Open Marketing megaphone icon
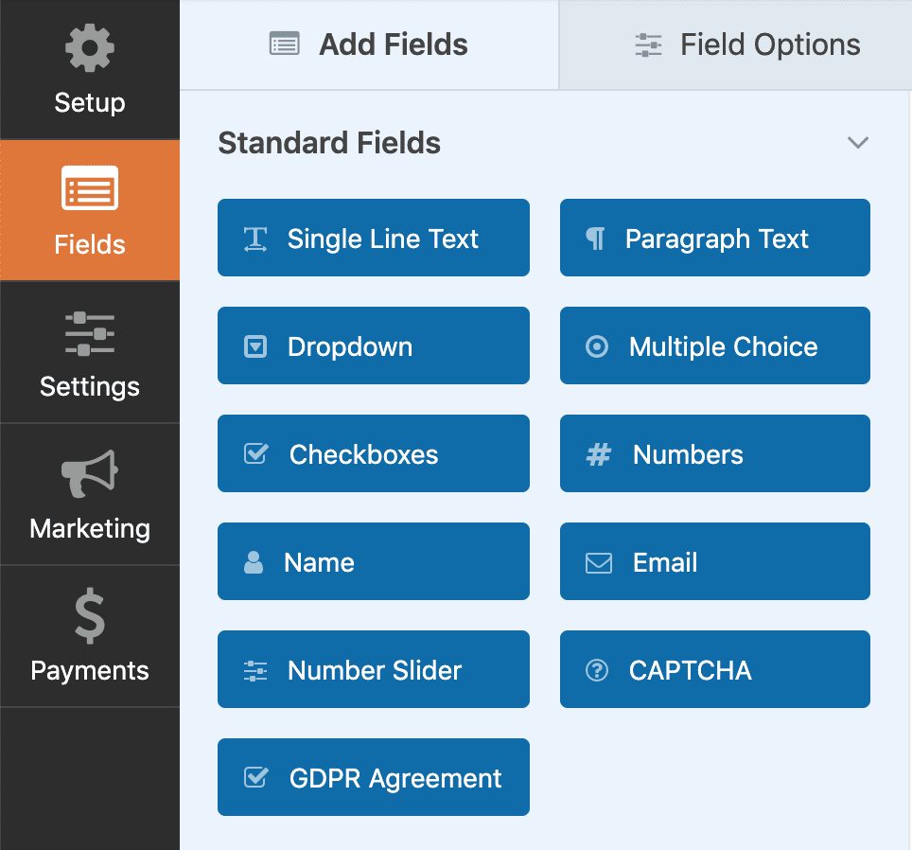 (90, 473)
